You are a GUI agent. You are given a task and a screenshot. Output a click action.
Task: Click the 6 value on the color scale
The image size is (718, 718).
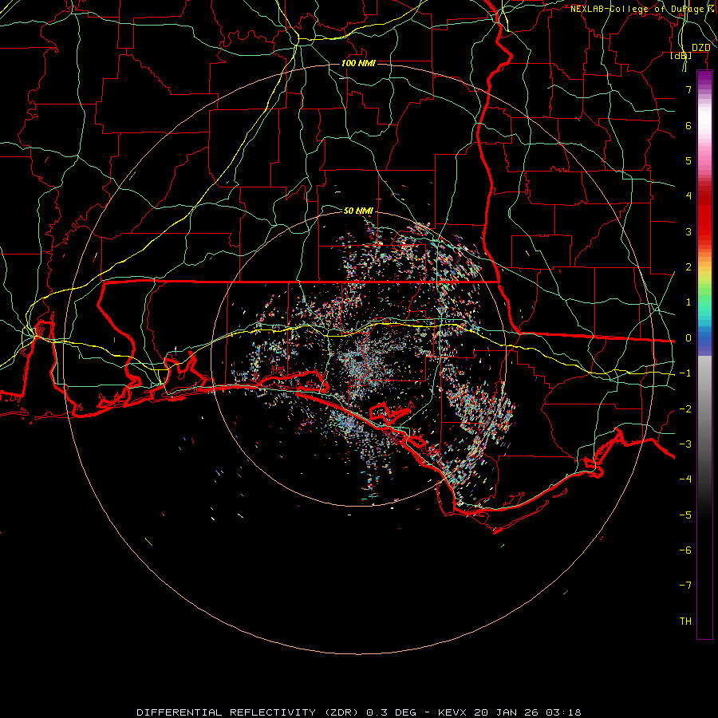point(688,125)
